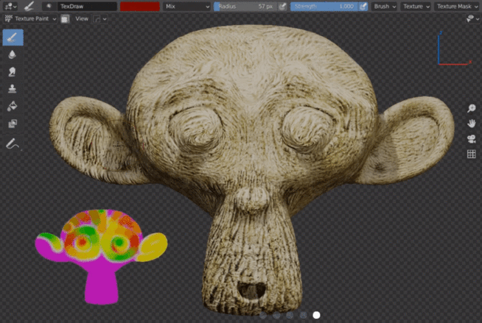
Task: Click the zoom view magnifier icon
Action: (471, 108)
